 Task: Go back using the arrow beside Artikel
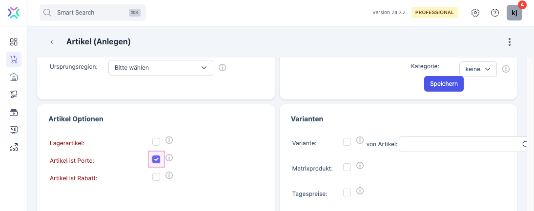click(x=52, y=42)
